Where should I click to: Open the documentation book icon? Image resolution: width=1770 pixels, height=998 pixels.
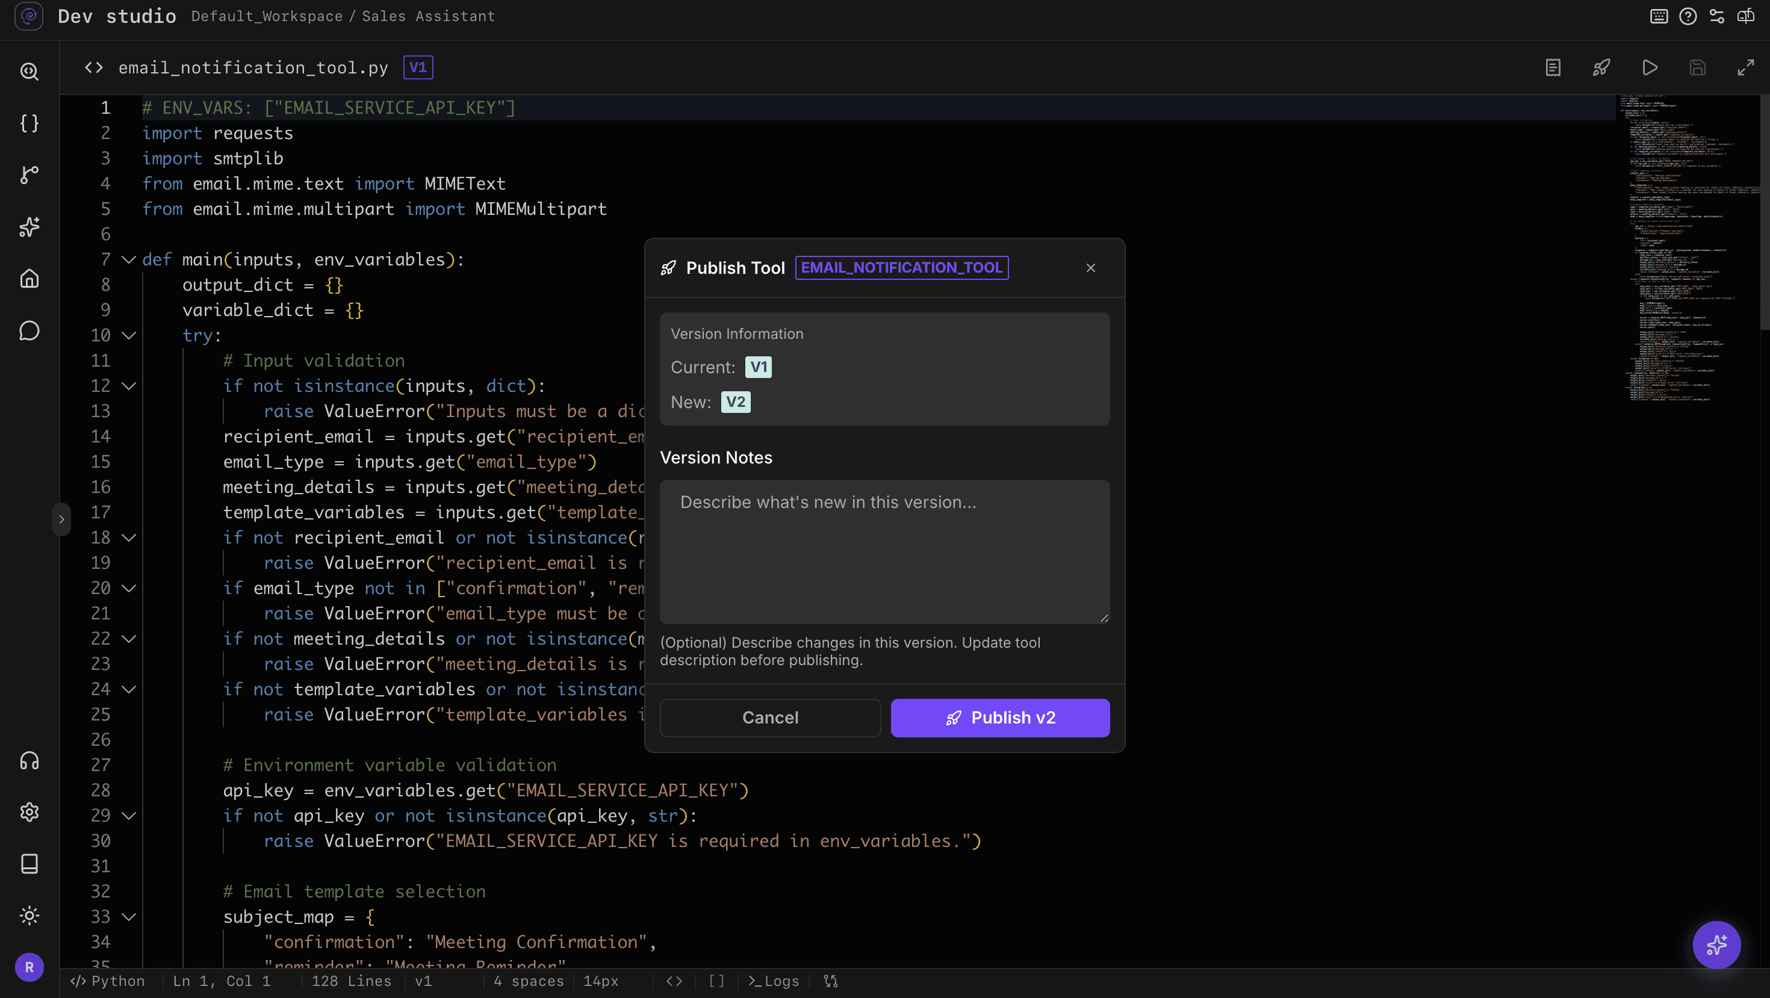click(x=29, y=863)
